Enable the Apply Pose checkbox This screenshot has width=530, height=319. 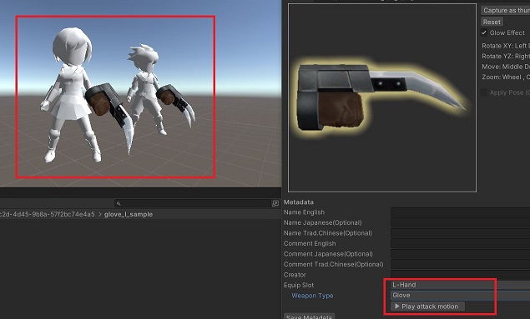coord(484,92)
